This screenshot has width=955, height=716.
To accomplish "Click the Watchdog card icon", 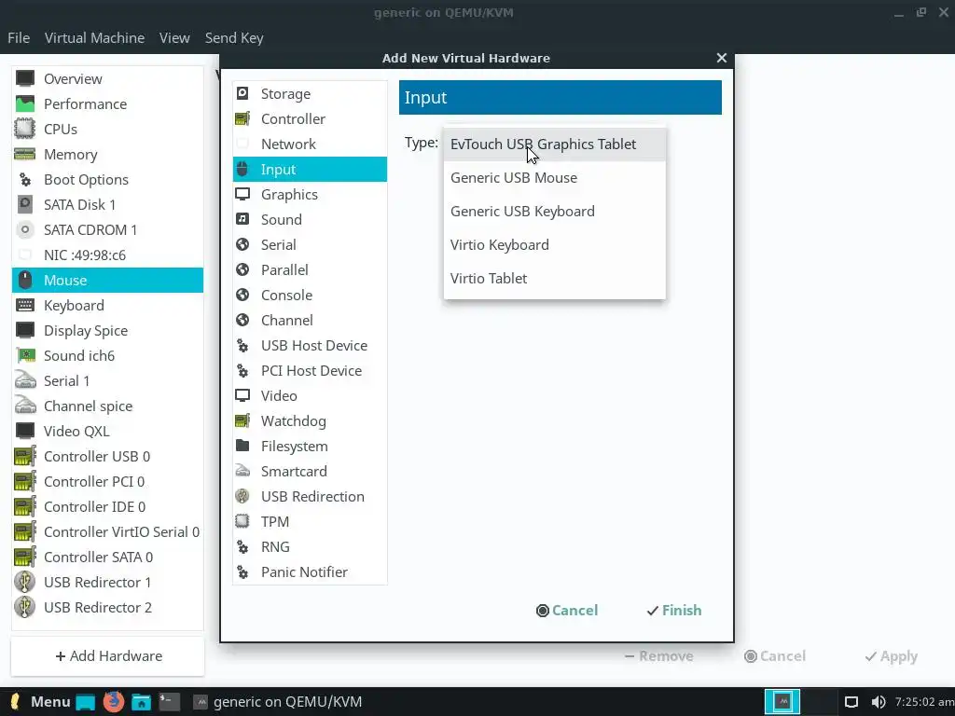I will (x=242, y=420).
